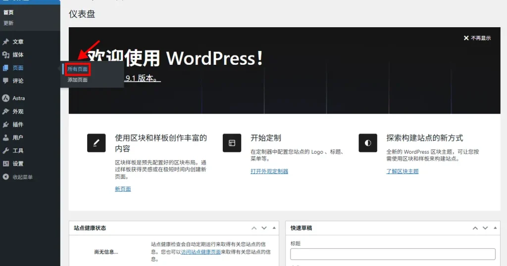This screenshot has height=266, width=507.
Task: Follow the 新页面 link
Action: coord(123,189)
